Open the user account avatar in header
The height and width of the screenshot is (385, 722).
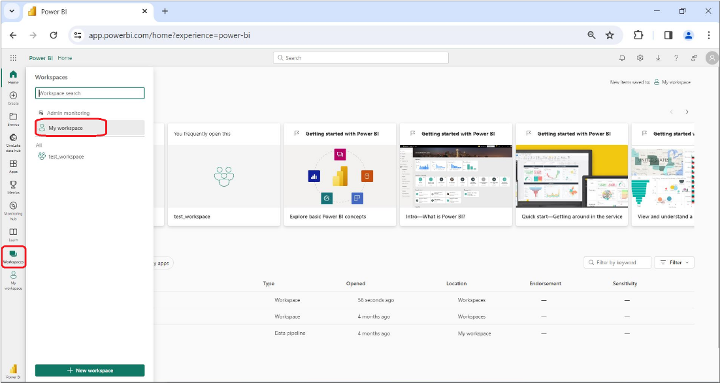712,58
